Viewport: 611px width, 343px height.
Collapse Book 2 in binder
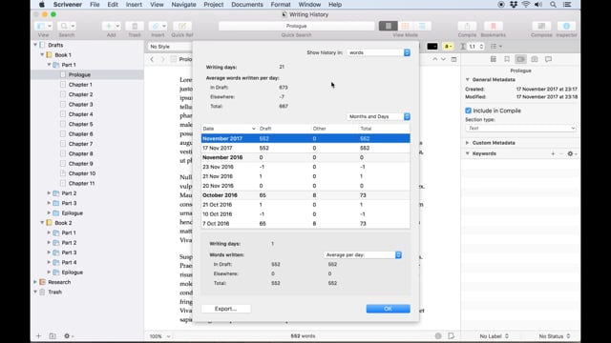[x=42, y=223]
